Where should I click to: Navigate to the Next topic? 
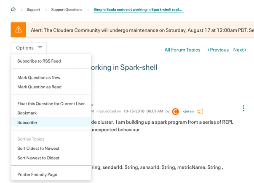pos(239,50)
